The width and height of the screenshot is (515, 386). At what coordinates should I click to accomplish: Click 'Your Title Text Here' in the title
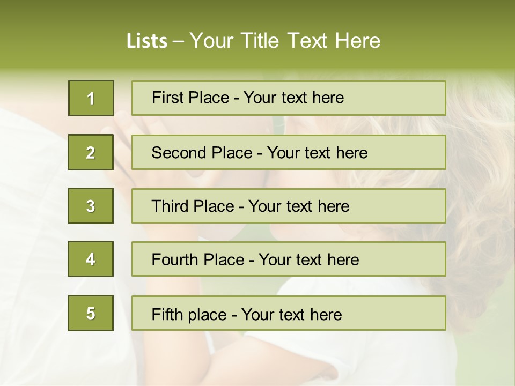[x=285, y=41]
